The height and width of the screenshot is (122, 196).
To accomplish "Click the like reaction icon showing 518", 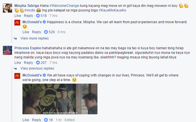I will pyautogui.click(x=38, y=16).
